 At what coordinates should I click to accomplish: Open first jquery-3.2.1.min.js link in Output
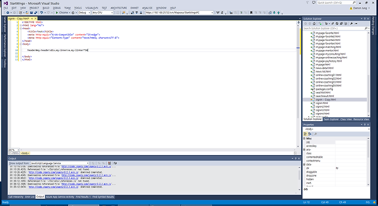click(x=86, y=166)
